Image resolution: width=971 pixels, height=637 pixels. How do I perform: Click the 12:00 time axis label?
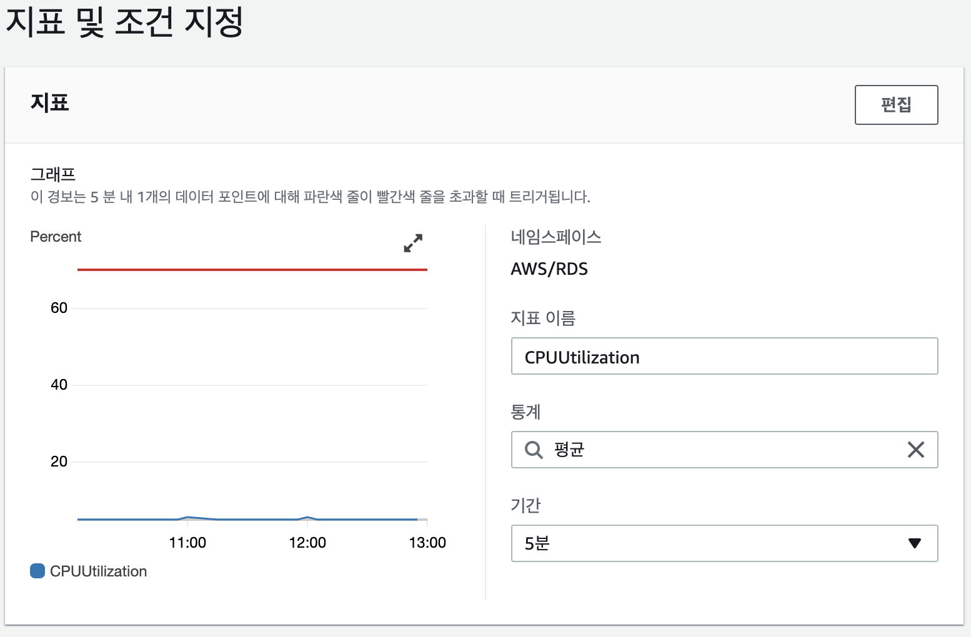click(x=307, y=543)
